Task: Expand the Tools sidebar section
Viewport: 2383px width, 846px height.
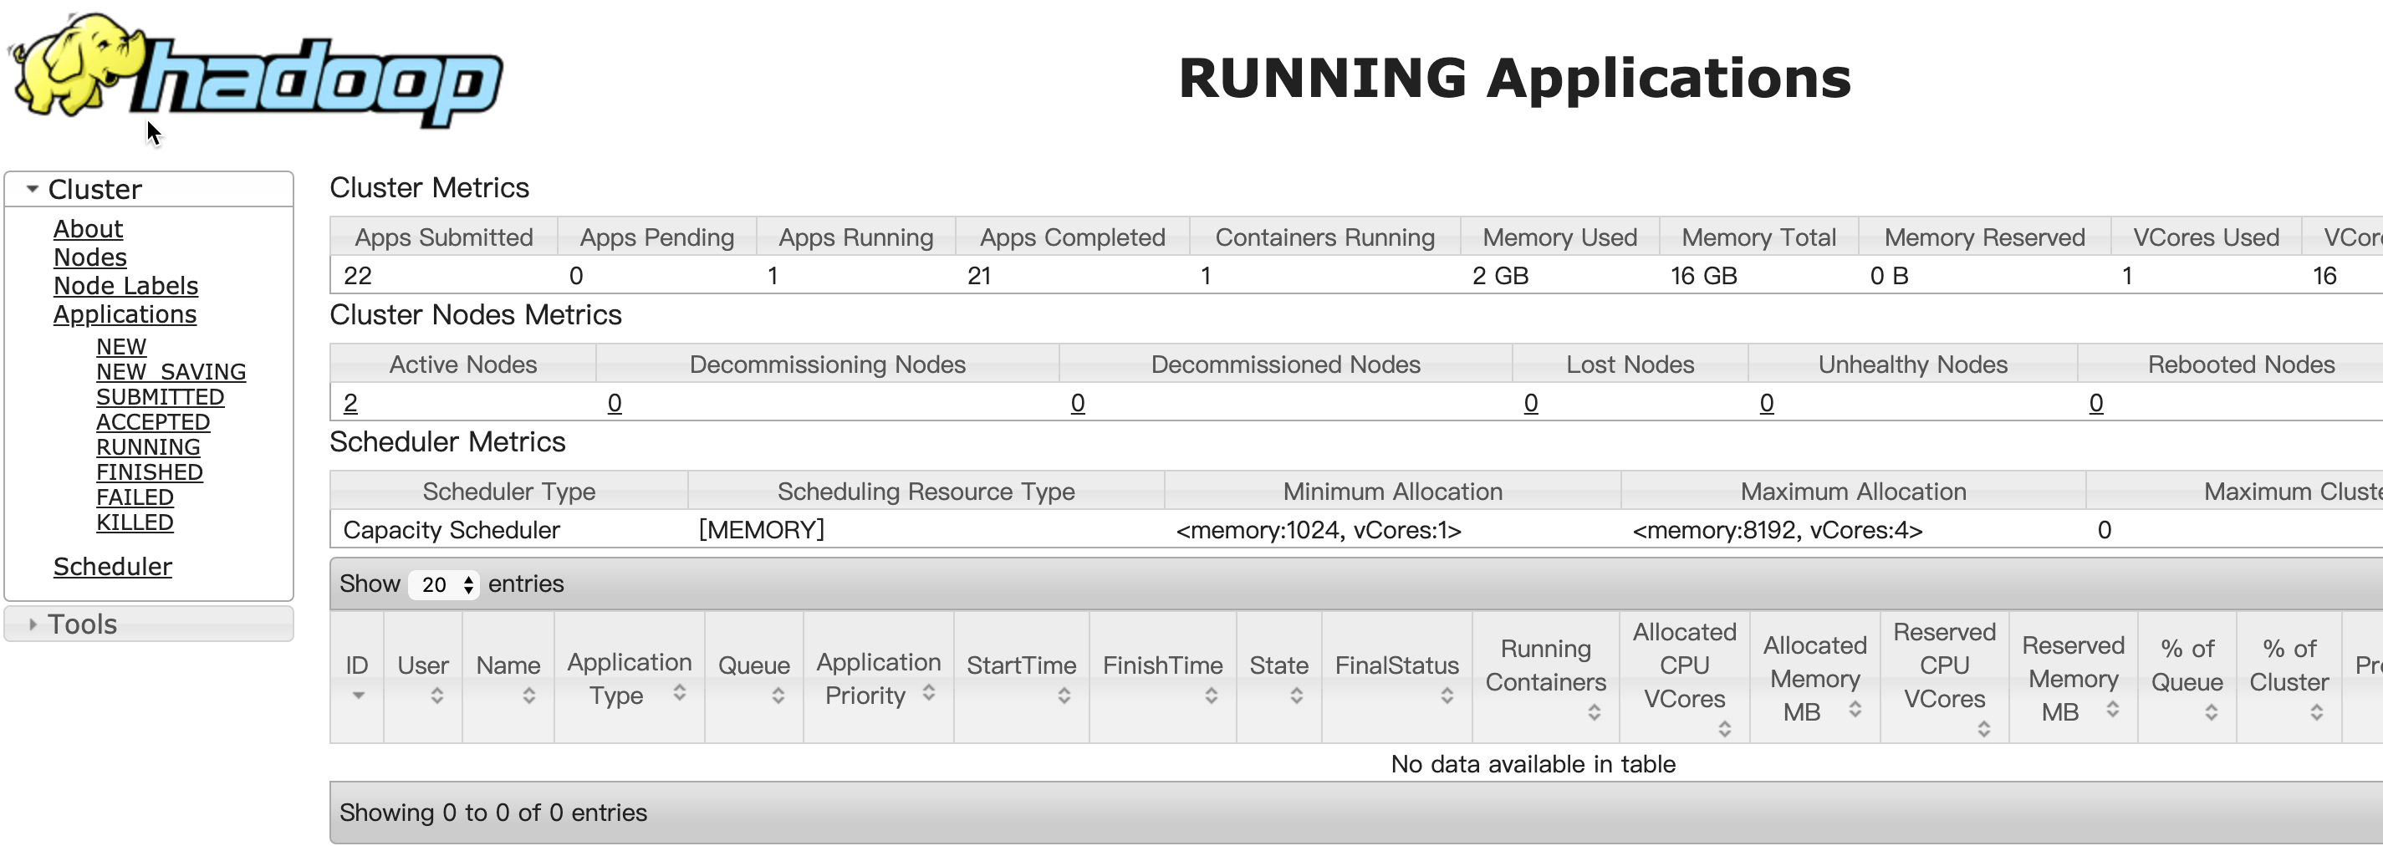Action: pos(33,624)
